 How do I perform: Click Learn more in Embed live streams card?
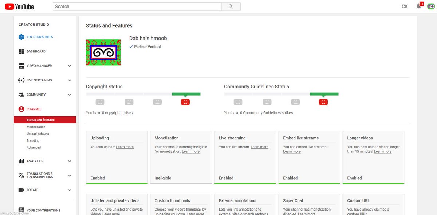pos(292,151)
